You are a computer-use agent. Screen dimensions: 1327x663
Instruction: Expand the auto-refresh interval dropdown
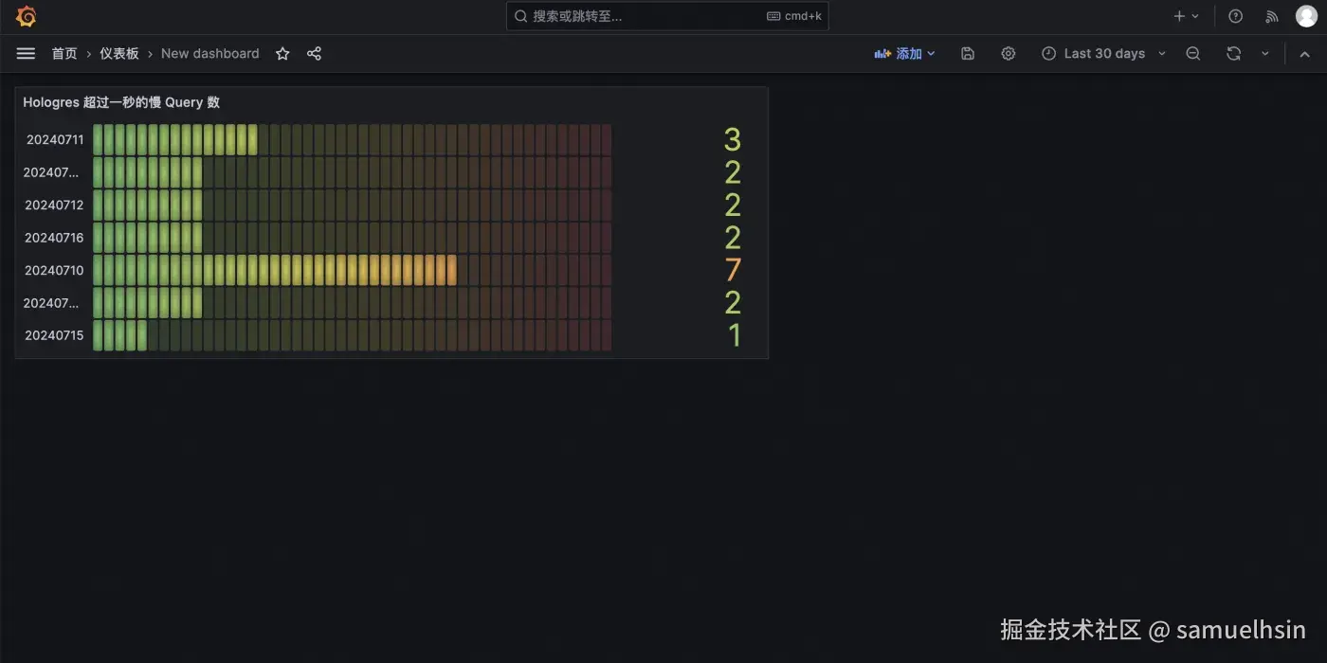(1264, 54)
